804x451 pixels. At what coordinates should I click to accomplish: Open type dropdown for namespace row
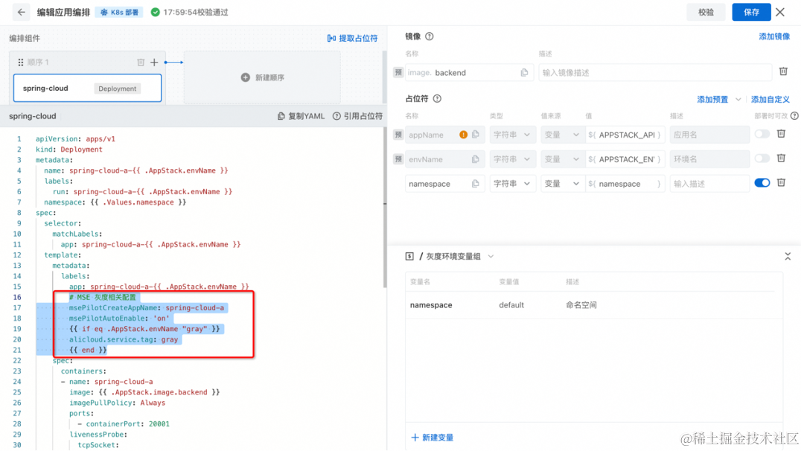pyautogui.click(x=514, y=184)
